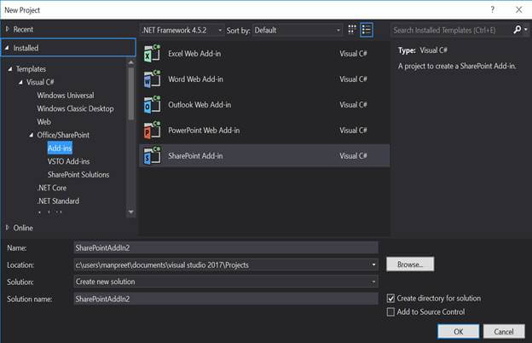Screen dimensions: 532x343
Task: Click the help question mark button
Action: click(492, 9)
